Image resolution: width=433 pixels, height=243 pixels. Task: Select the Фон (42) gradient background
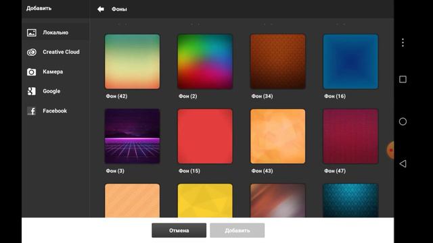coord(133,61)
